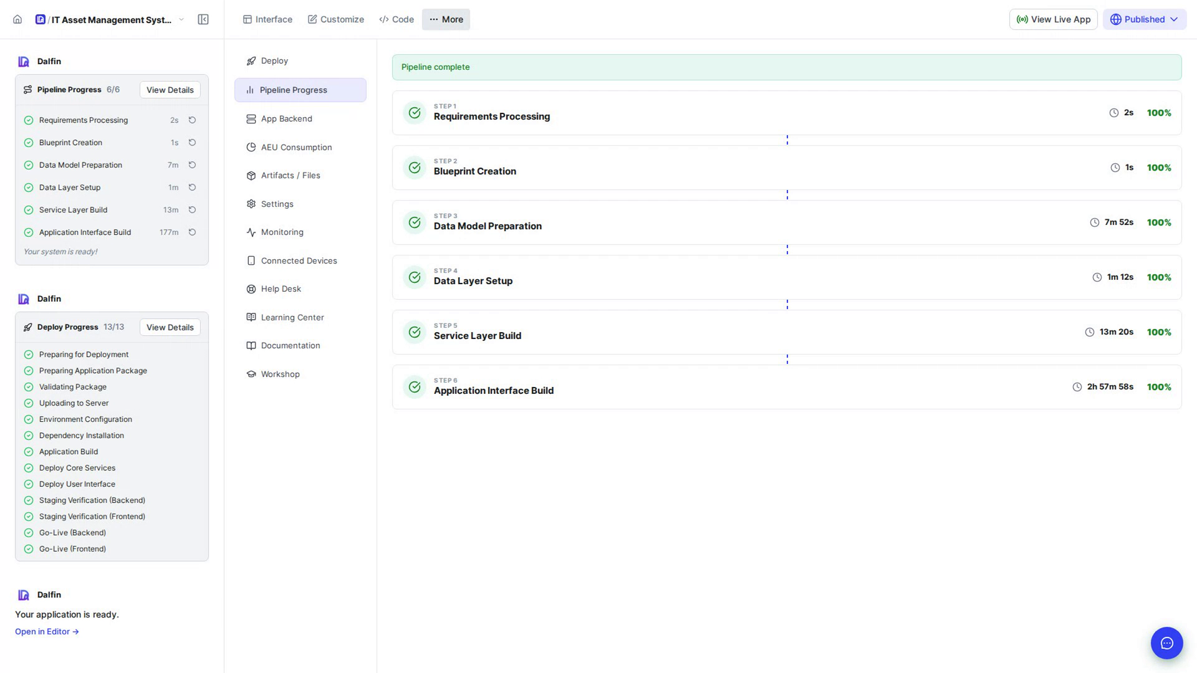
Task: Open Monitoring section
Action: 300,232
